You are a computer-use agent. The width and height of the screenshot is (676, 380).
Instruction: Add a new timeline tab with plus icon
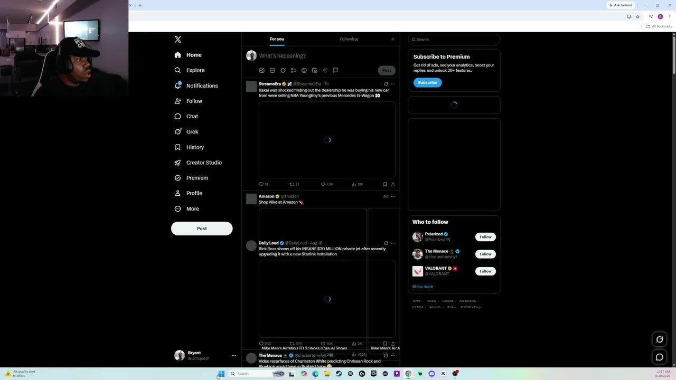392,39
